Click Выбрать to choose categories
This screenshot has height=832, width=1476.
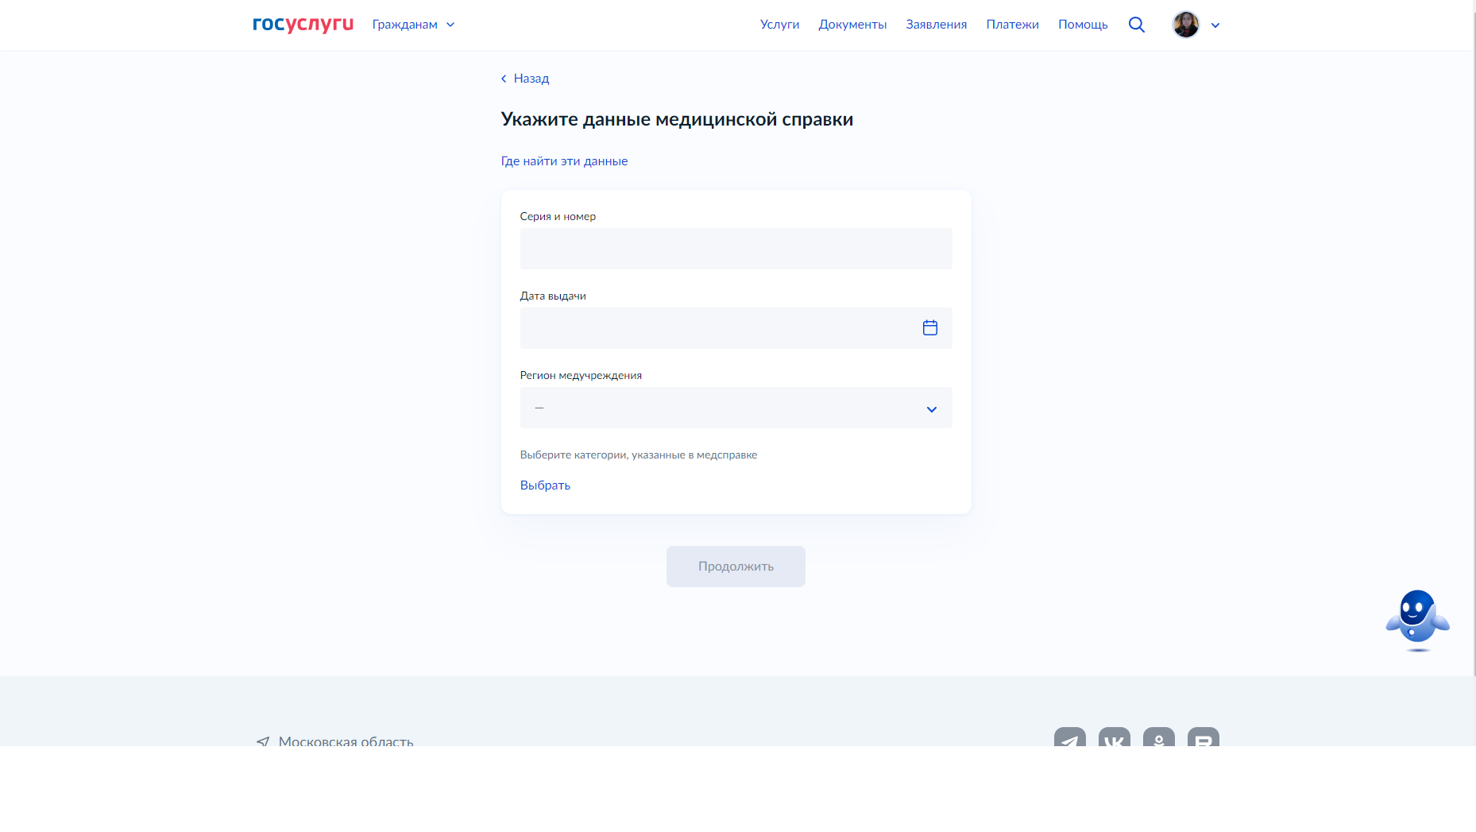(x=545, y=486)
